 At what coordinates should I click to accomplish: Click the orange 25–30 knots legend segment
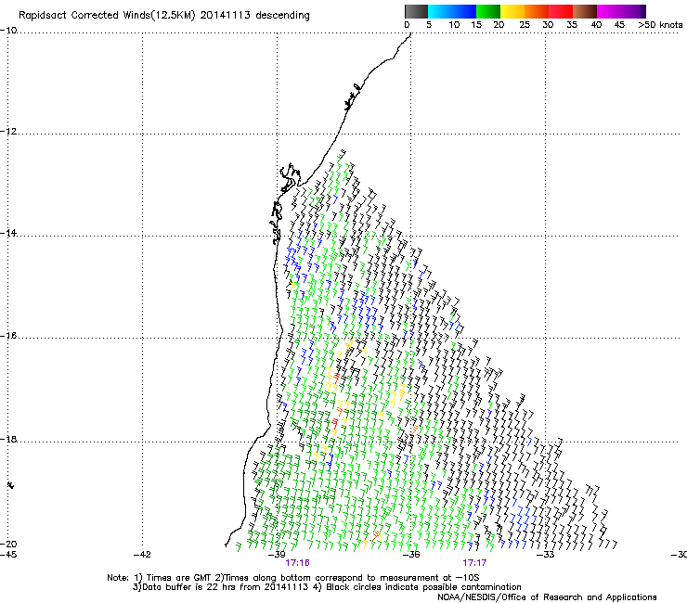(x=537, y=11)
